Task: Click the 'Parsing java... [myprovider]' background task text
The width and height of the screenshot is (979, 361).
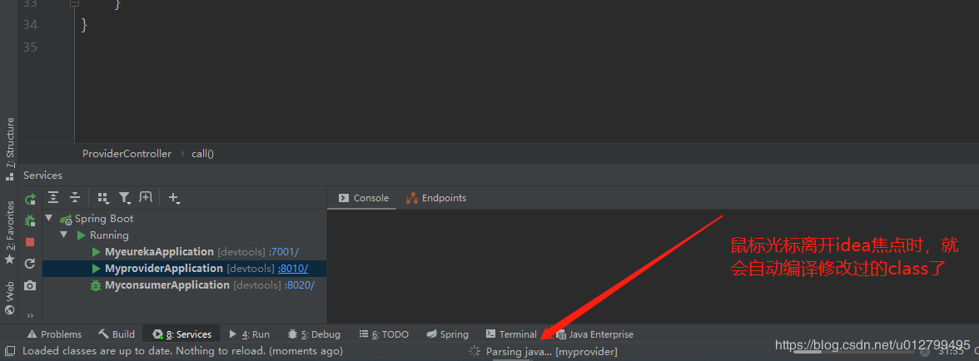Action: pyautogui.click(x=551, y=352)
